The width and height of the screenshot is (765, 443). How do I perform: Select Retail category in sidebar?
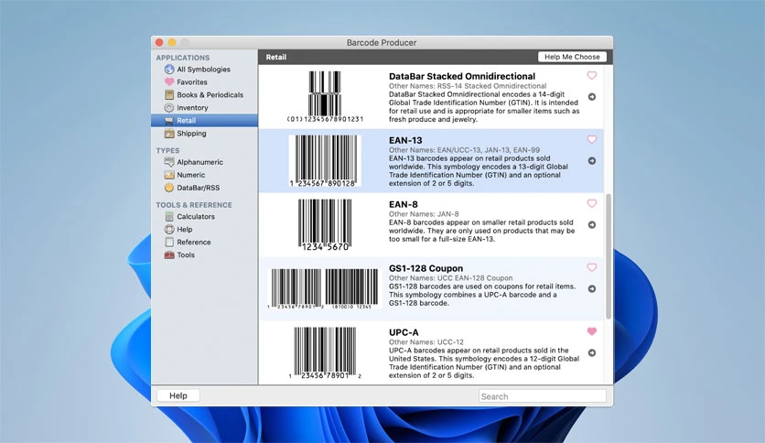[x=204, y=121]
